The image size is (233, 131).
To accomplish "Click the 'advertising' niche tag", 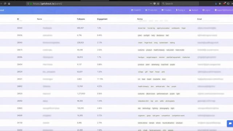I will (155, 64).
